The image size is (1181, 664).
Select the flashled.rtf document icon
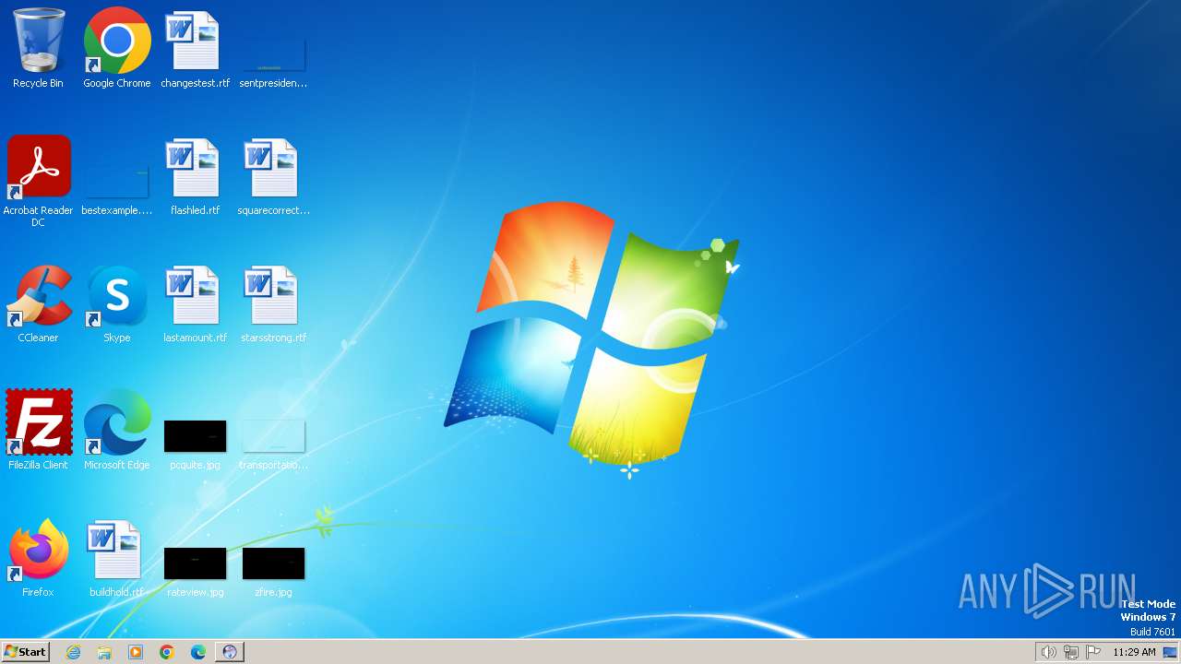coord(195,169)
